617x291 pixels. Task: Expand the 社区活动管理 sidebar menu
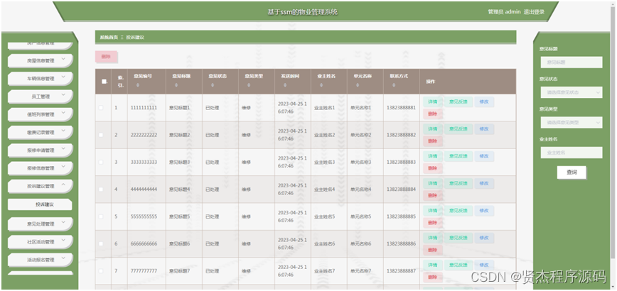[x=41, y=242]
